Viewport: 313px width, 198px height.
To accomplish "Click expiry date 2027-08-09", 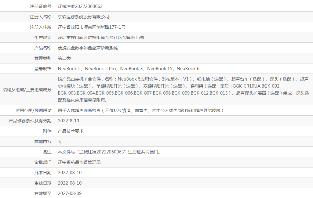I will pyautogui.click(x=70, y=193).
